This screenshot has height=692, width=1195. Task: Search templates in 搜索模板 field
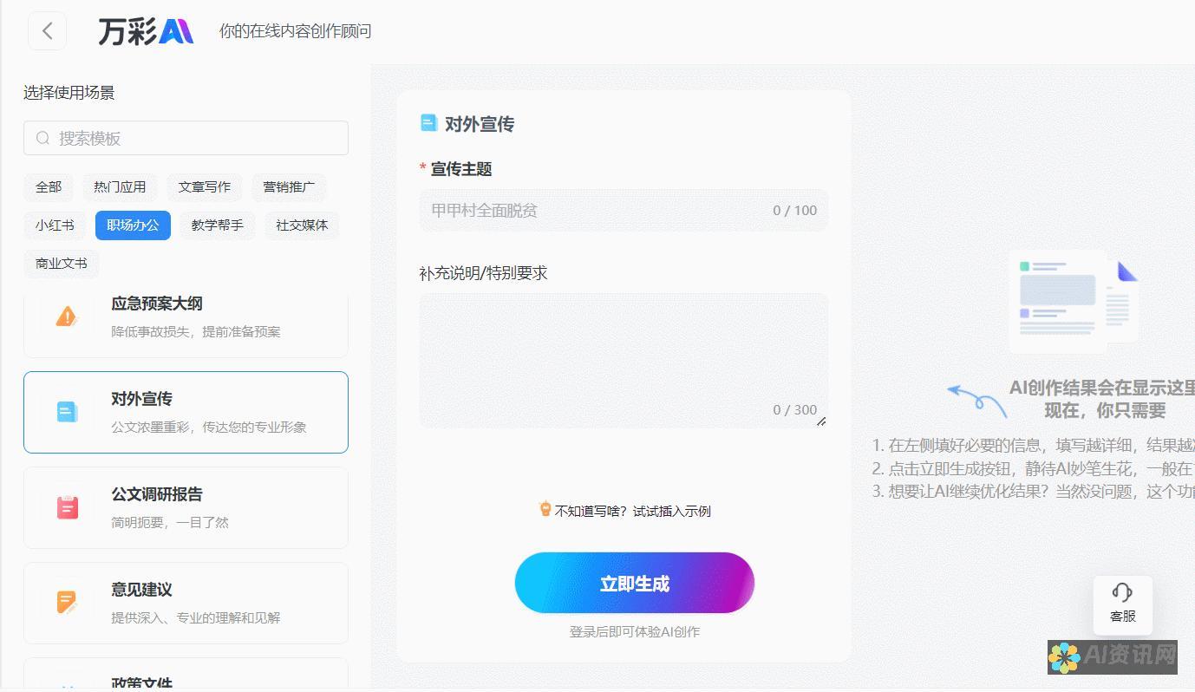186,138
